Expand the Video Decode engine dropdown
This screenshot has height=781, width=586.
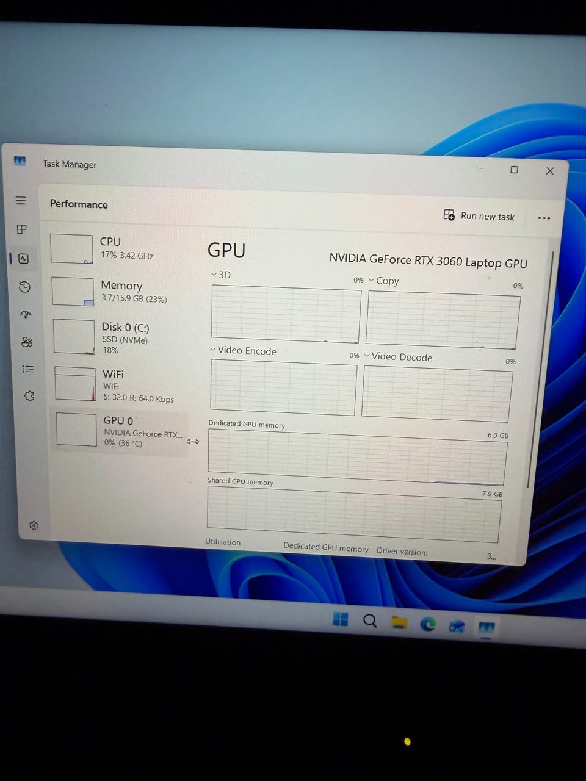367,355
